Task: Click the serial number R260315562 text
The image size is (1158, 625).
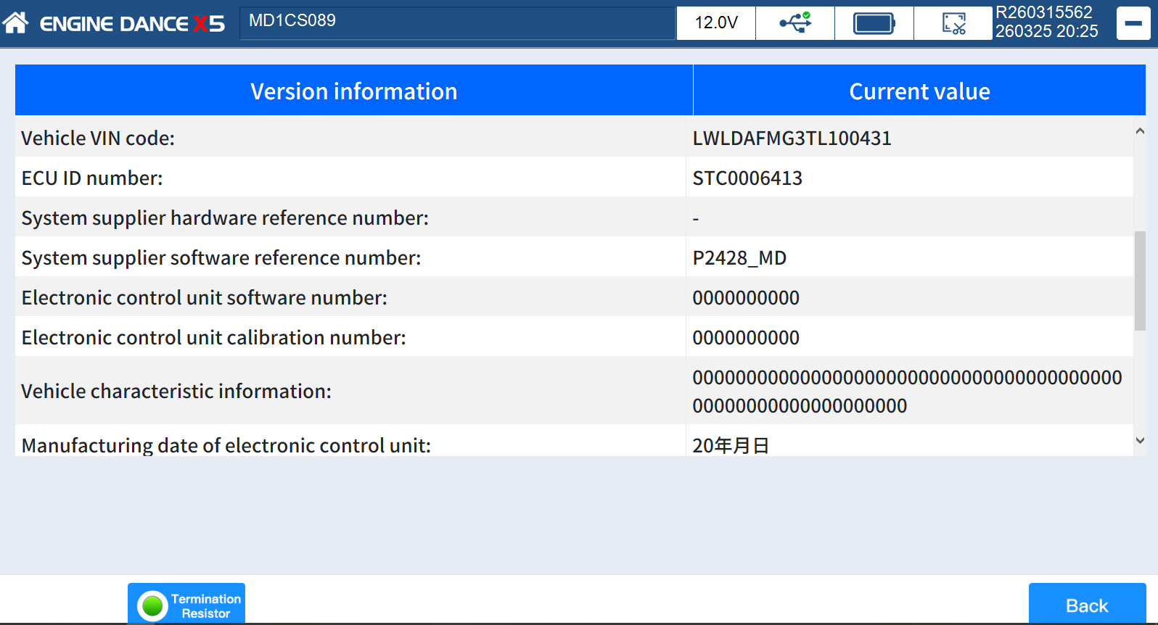Action: (x=1043, y=12)
